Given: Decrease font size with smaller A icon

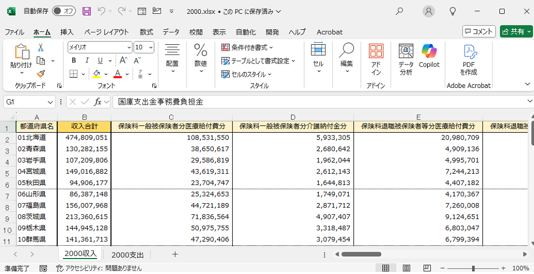Looking at the screenshot, I should [137, 61].
